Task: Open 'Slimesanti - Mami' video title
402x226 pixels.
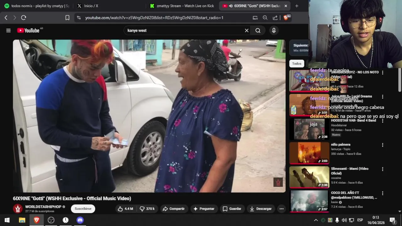Action: pos(350,171)
